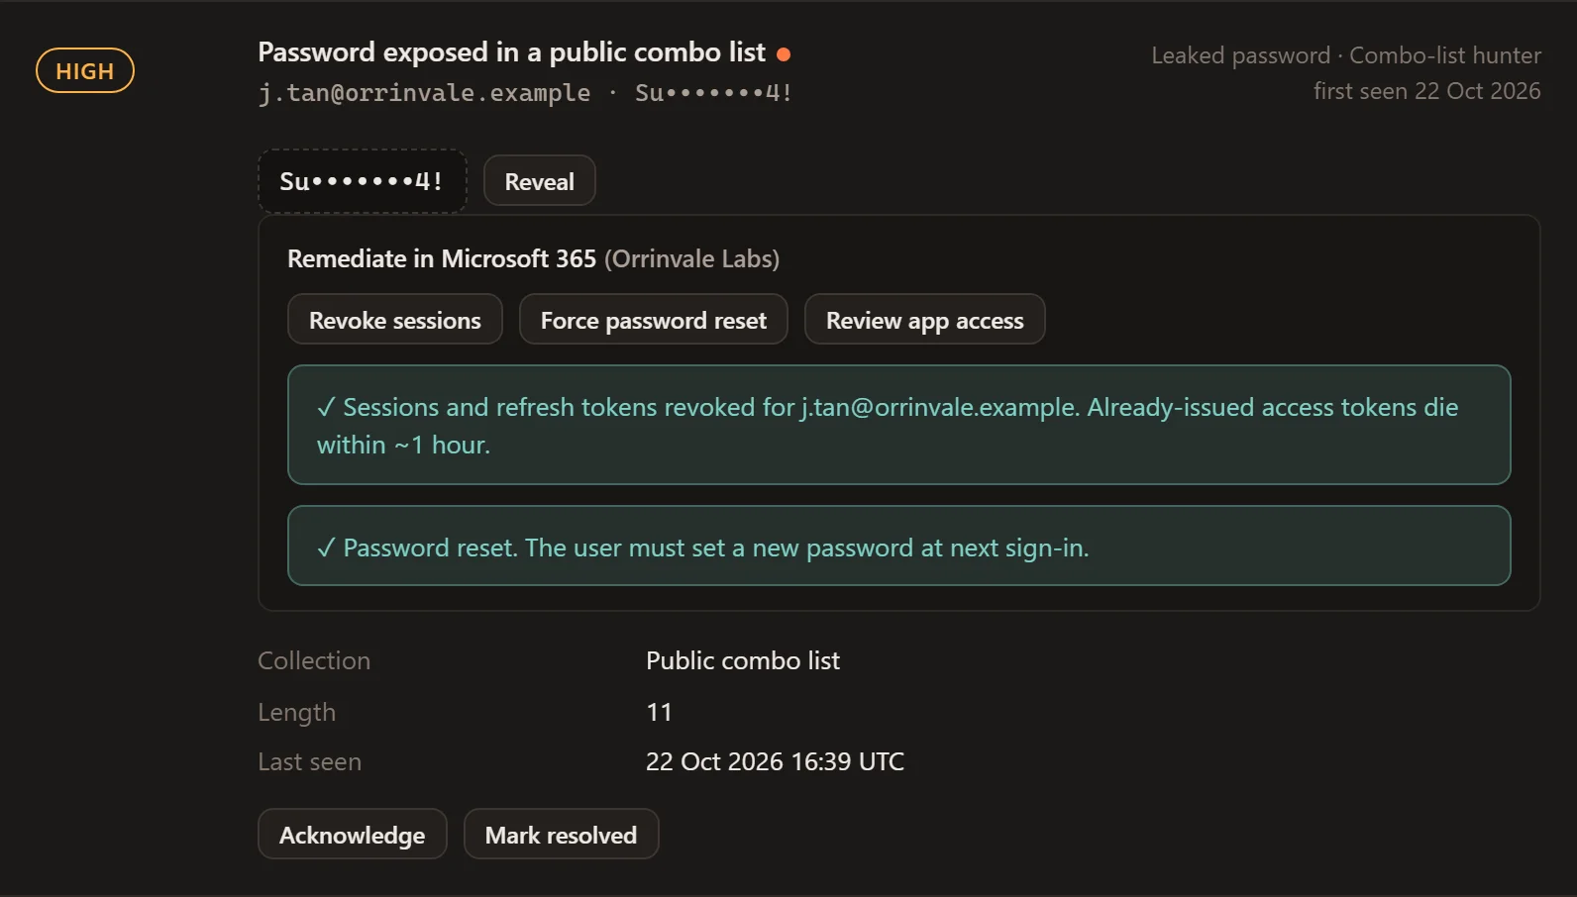Click the 'Last seen' field label
1577x897 pixels.
click(x=309, y=761)
